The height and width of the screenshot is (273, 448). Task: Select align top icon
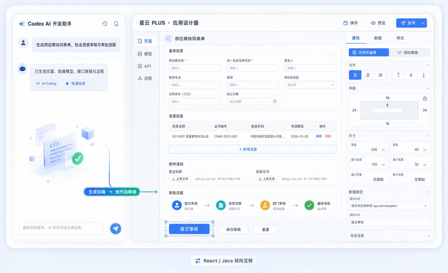tap(398, 75)
